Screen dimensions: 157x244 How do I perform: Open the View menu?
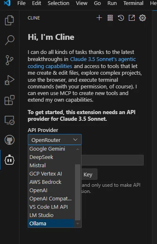(x=82, y=3)
